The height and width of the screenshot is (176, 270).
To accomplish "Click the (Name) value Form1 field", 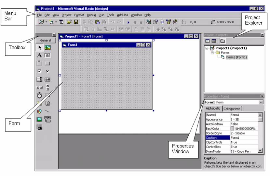I will [x=244, y=115].
